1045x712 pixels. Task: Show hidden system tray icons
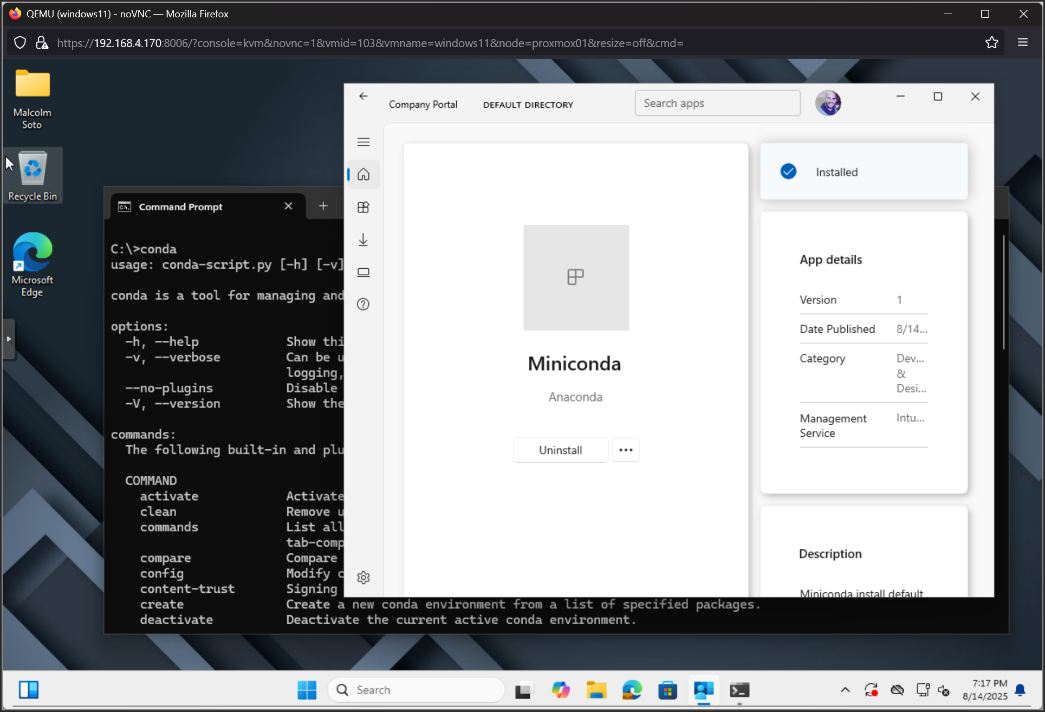coord(845,690)
